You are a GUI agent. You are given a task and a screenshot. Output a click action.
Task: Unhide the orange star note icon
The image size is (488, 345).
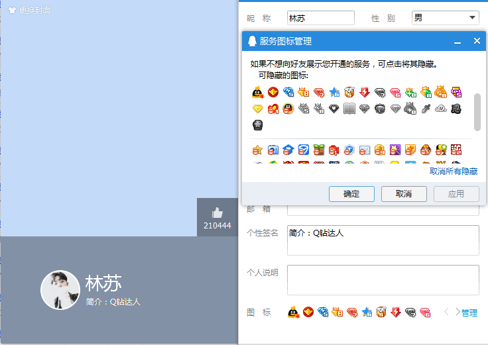(410, 150)
